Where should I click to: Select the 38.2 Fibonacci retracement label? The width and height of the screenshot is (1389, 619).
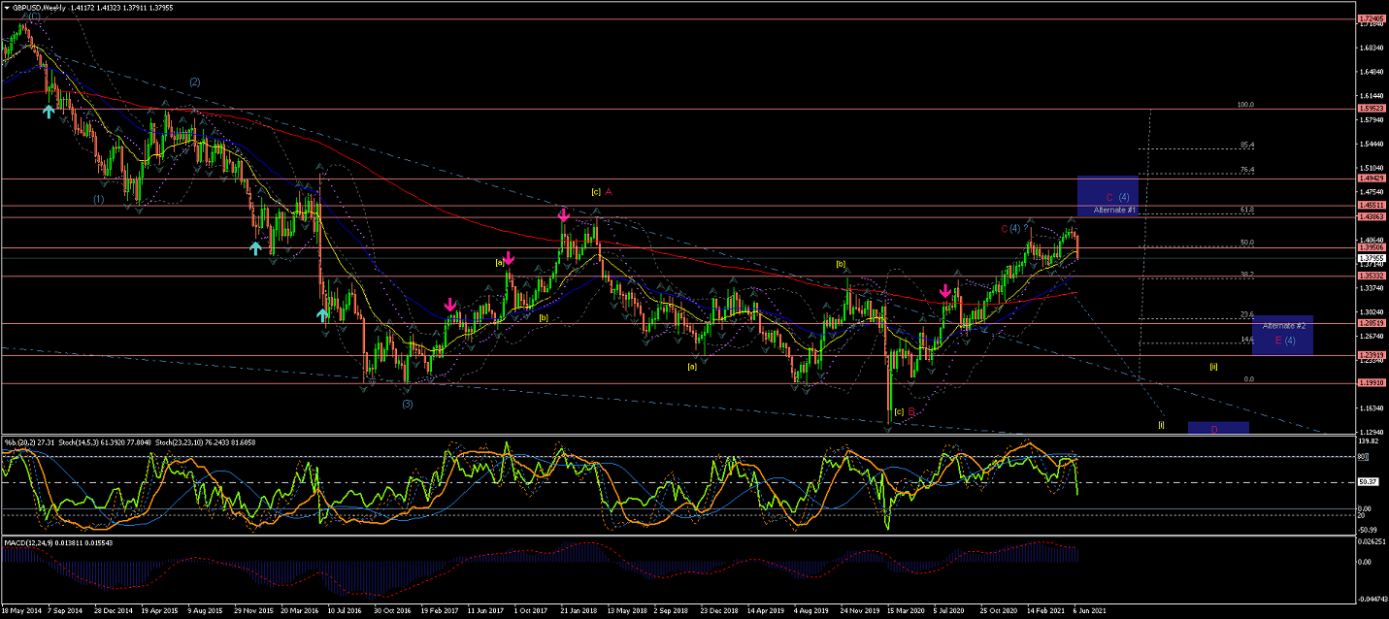click(1247, 275)
